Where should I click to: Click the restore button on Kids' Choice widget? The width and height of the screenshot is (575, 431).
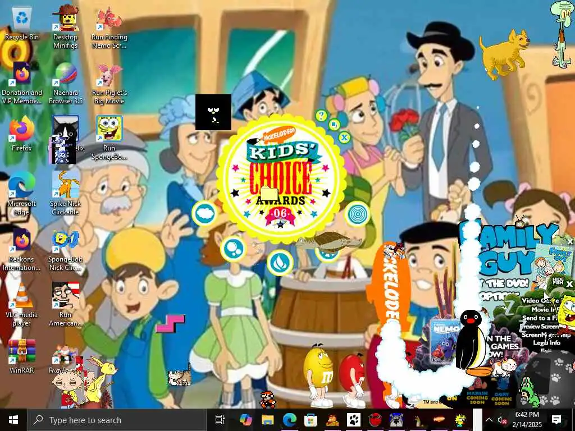click(x=334, y=125)
